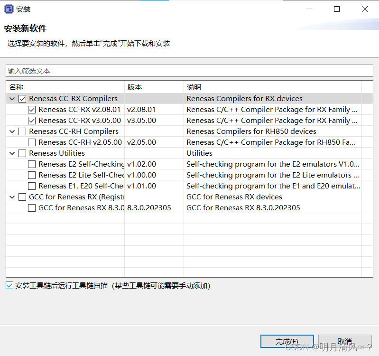Select the 'Renesas Utilities' row label
The image size is (379, 356).
[x=57, y=153]
